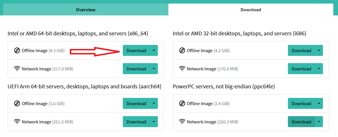
Task: Expand dropdown arrow for aarch64 Network Image
Action: (154, 122)
